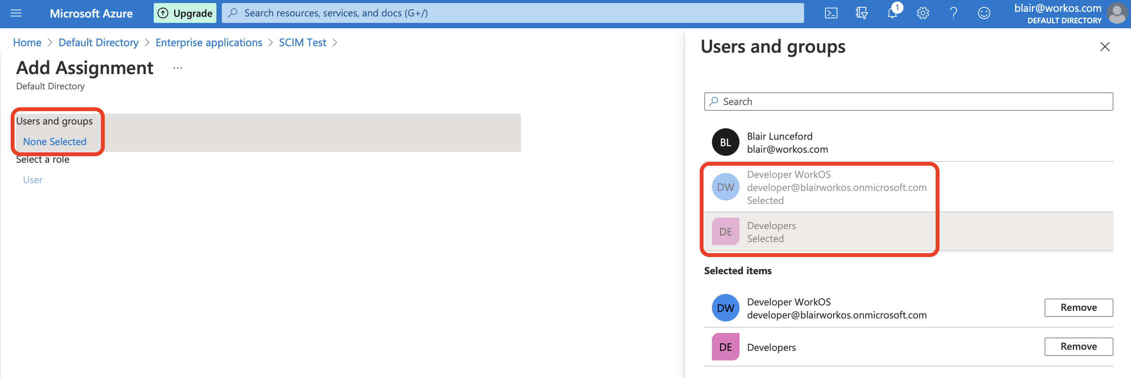Open Enterprise applications breadcrumb

(x=208, y=42)
